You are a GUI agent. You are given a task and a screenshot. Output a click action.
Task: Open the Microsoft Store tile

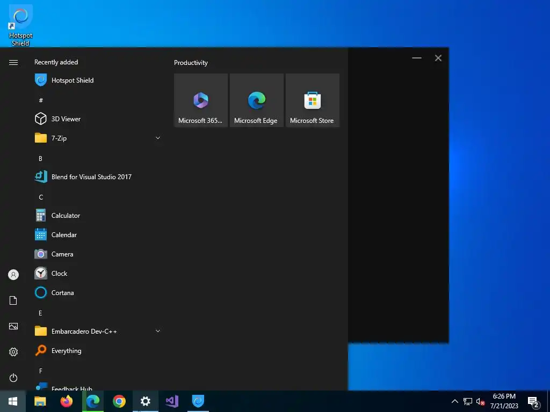(x=312, y=100)
